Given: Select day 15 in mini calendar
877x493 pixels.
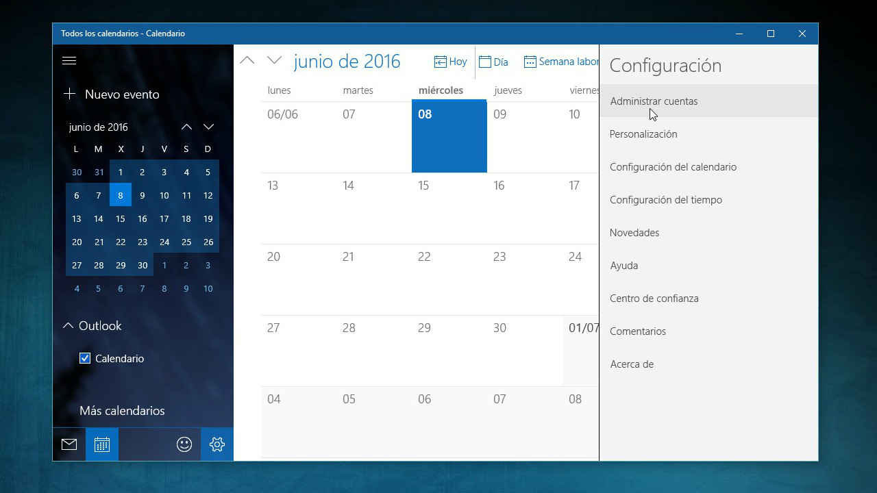Looking at the screenshot, I should pos(121,218).
